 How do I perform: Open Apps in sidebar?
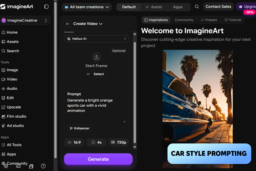coord(9,154)
